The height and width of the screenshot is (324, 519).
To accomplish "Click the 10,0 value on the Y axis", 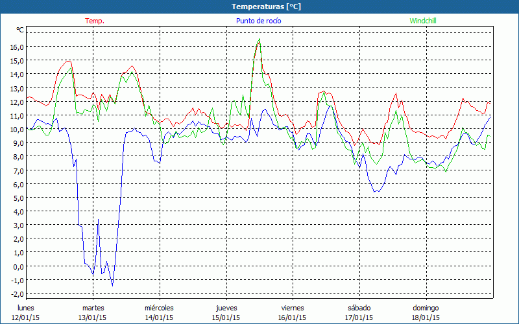I will click(16, 129).
